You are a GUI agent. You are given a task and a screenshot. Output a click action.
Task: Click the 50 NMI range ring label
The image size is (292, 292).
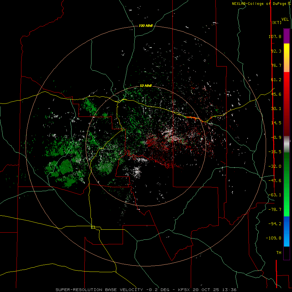coord(146,86)
